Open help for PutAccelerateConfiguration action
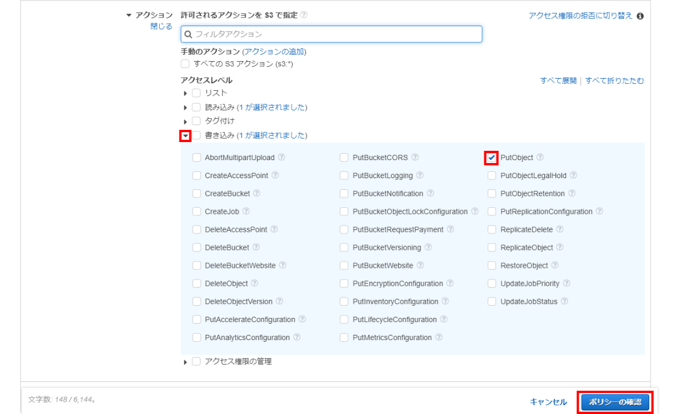This screenshot has height=414, width=679. pos(302,319)
